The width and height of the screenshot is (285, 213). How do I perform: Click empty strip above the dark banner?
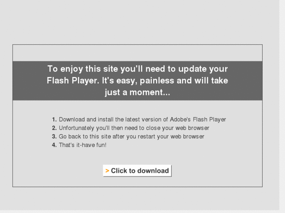click(x=138, y=53)
